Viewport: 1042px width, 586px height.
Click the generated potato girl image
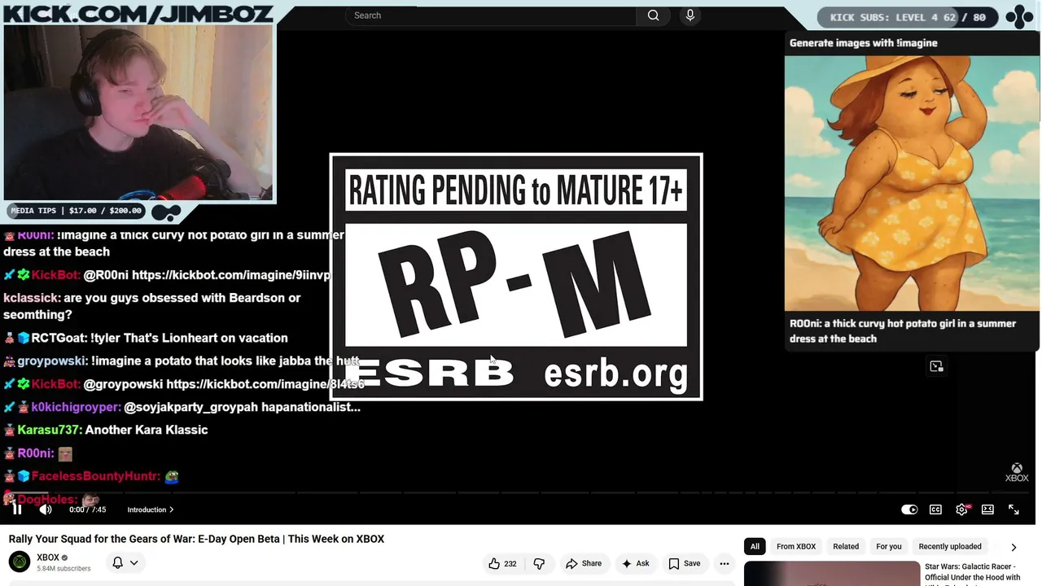pos(912,183)
